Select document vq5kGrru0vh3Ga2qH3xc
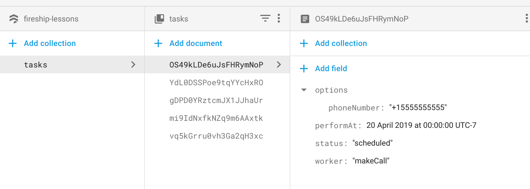This screenshot has width=530, height=189. click(x=216, y=136)
